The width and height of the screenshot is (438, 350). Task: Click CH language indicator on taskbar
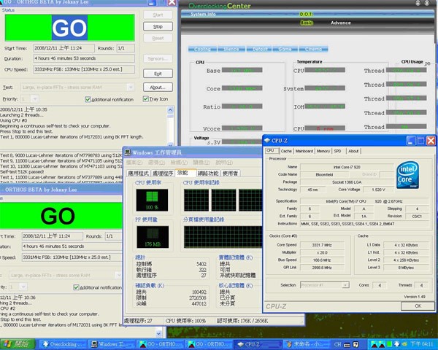click(337, 344)
